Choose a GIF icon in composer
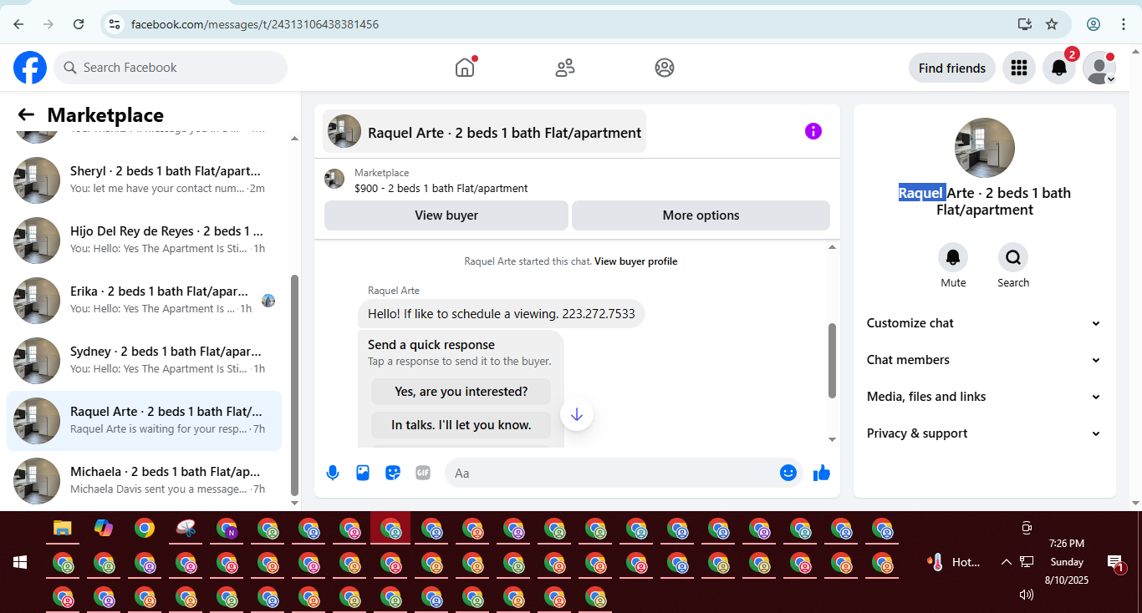 click(x=423, y=473)
